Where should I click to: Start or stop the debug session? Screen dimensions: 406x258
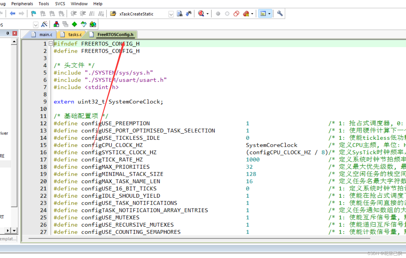coord(201,13)
